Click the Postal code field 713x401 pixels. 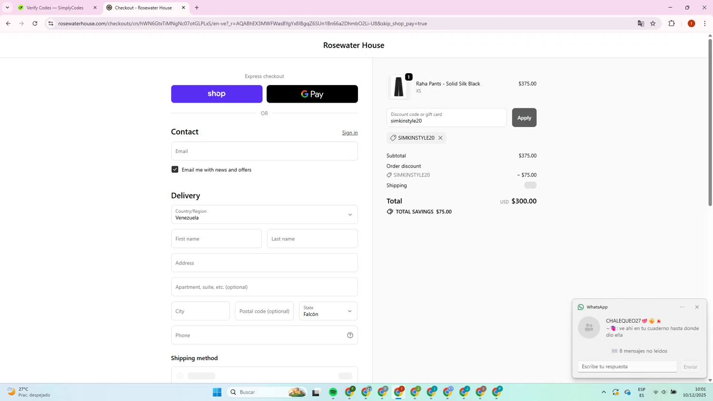click(264, 311)
